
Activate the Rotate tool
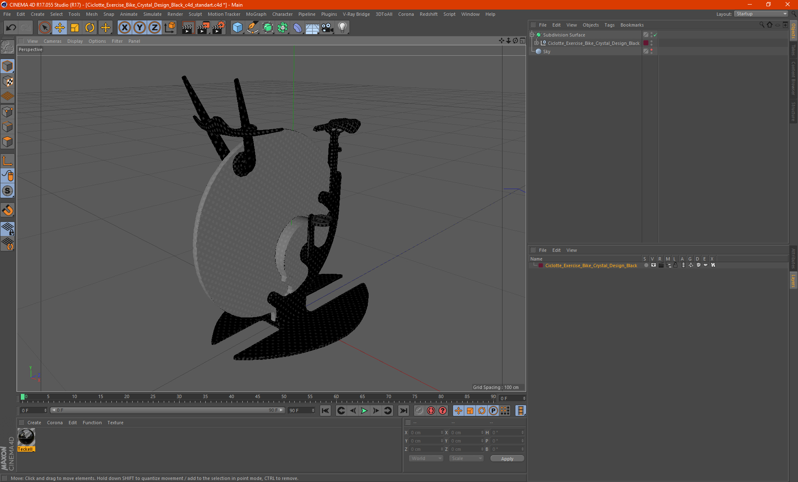pos(90,28)
